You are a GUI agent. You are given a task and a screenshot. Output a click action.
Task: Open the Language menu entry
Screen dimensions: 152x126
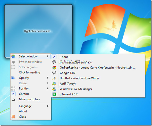(31, 106)
